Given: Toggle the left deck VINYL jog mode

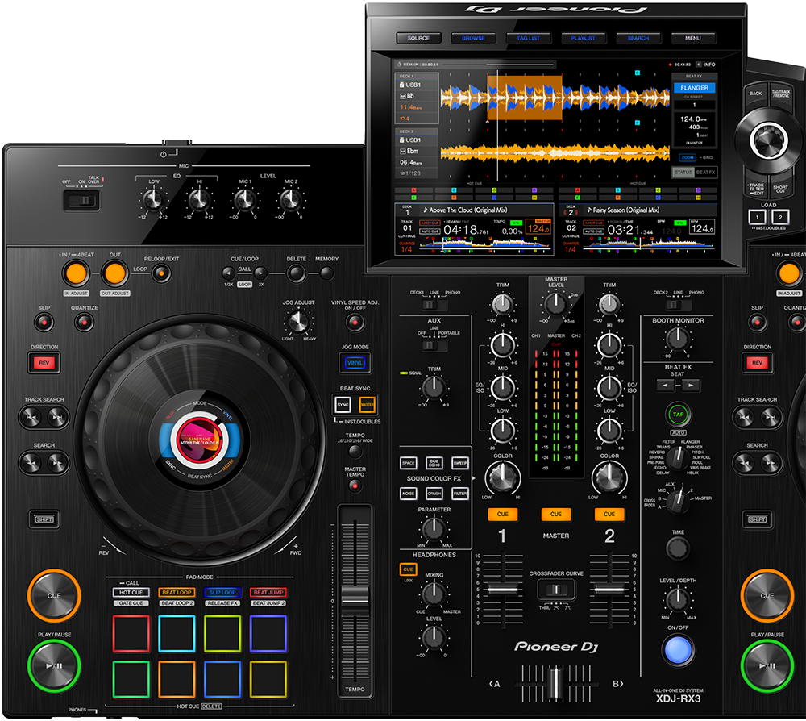Looking at the screenshot, I should (354, 363).
